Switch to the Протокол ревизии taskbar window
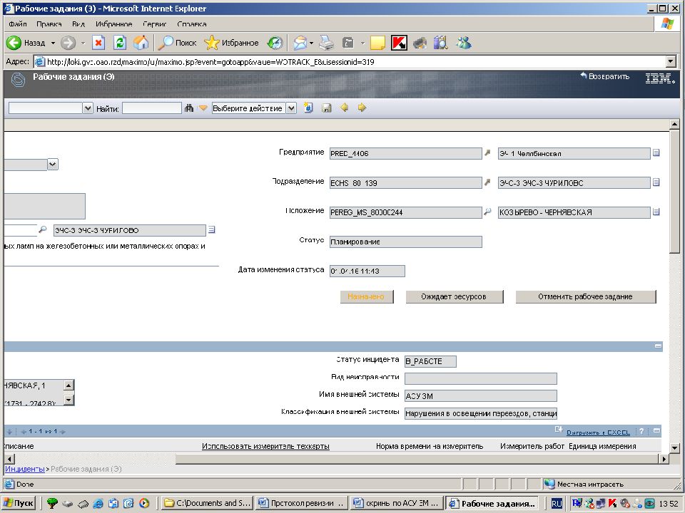Viewport: 685px width, 513px height. [301, 504]
